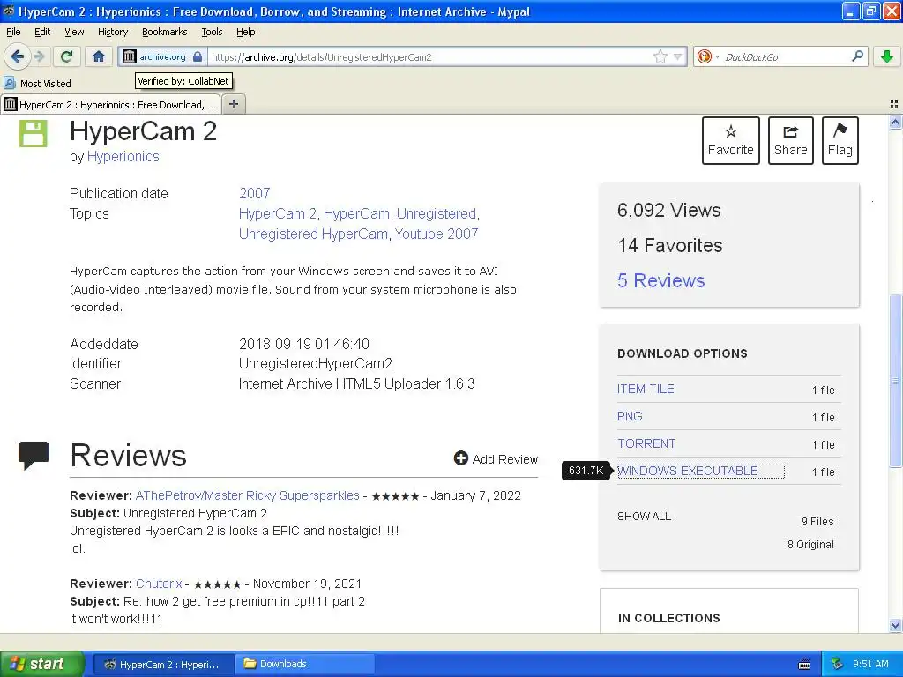Open the URL history dropdown arrow

678,56
